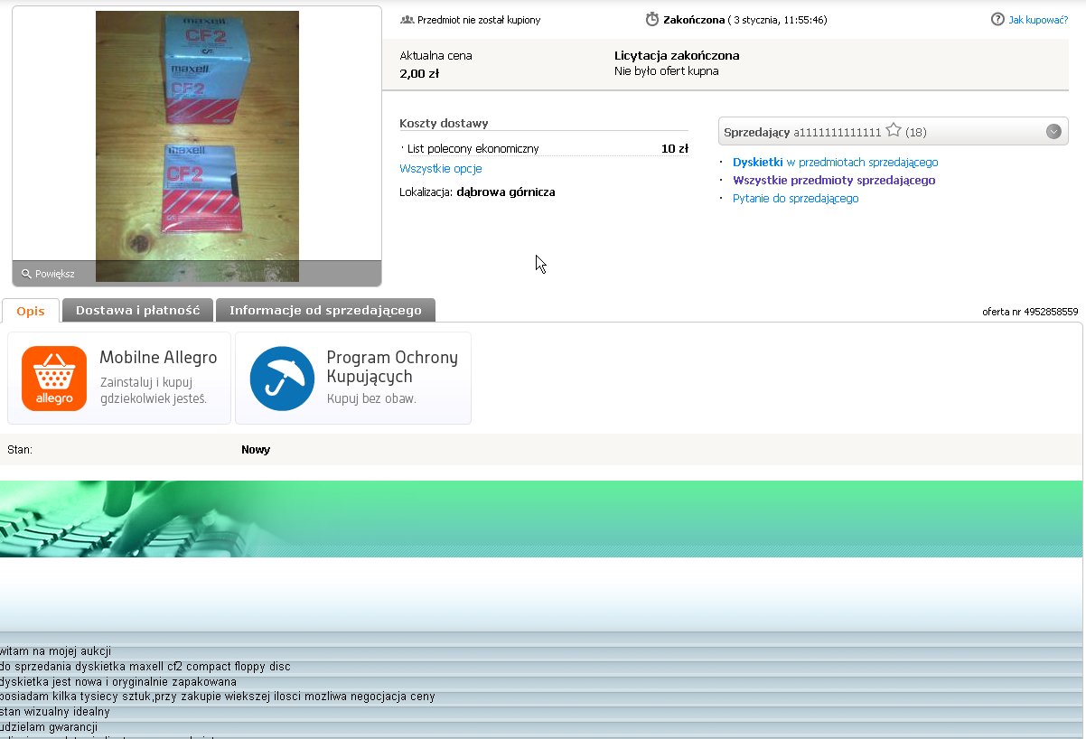1086x739 pixels.
Task: Open the Mobilne Allegro banner
Action: point(119,379)
